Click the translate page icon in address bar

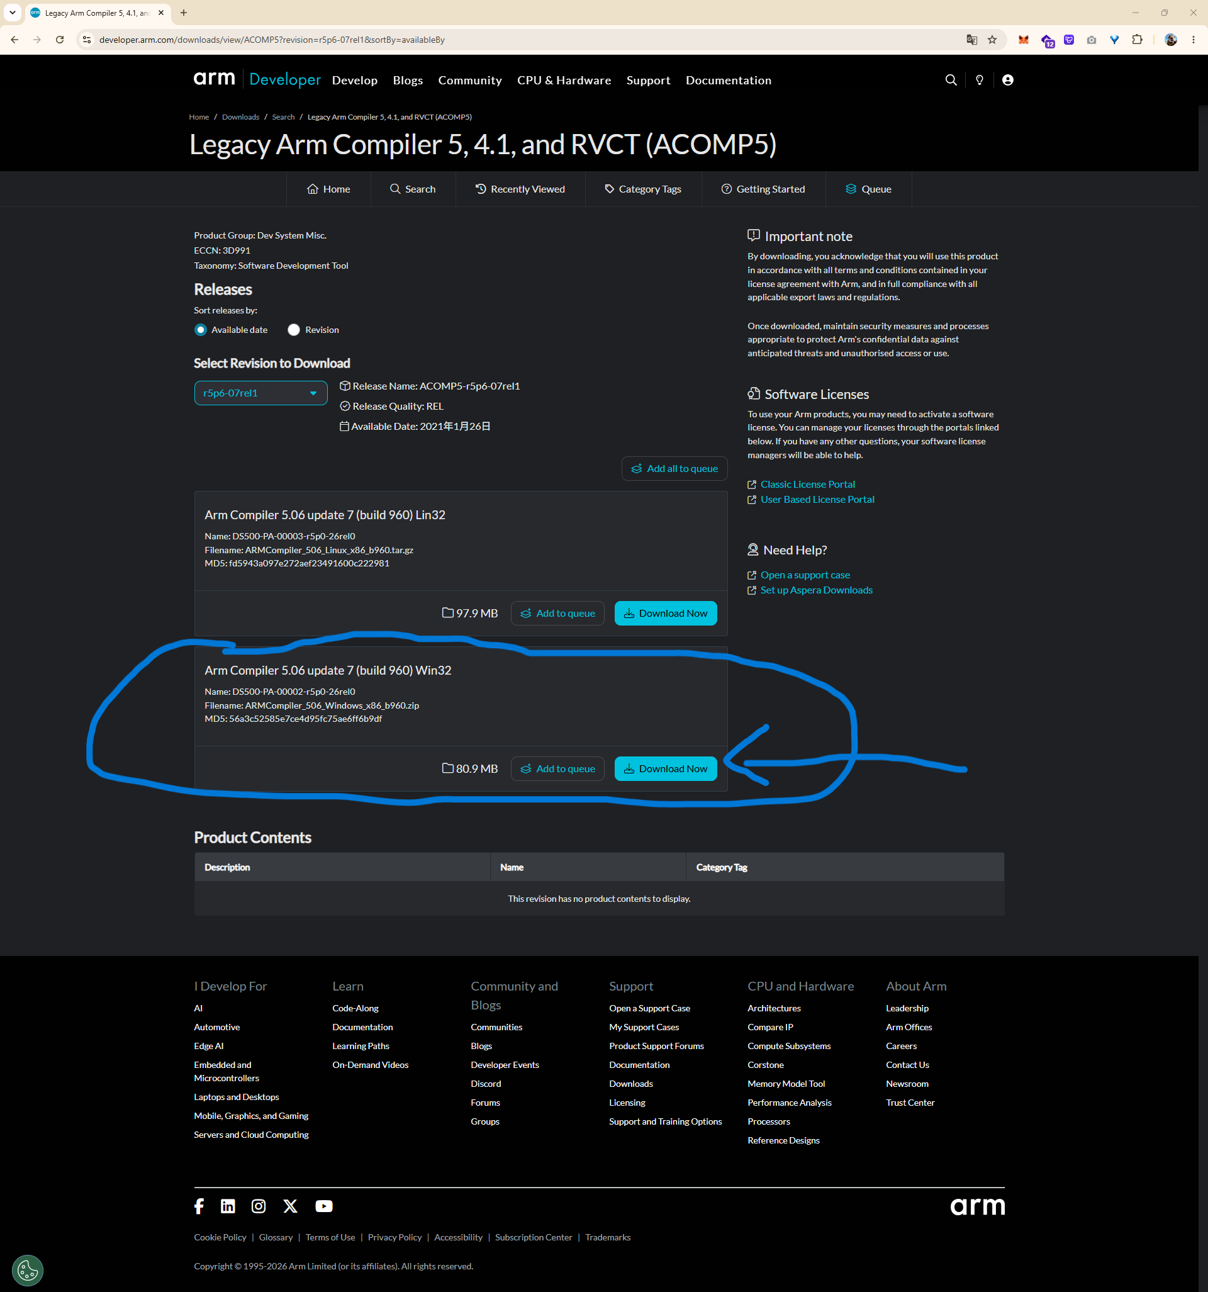click(971, 40)
